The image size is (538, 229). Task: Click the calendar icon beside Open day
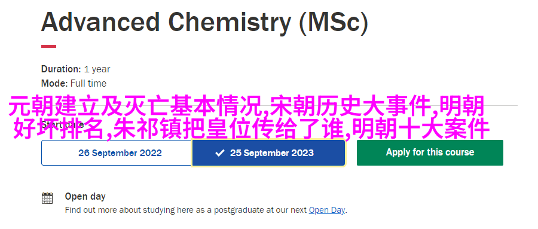47,198
